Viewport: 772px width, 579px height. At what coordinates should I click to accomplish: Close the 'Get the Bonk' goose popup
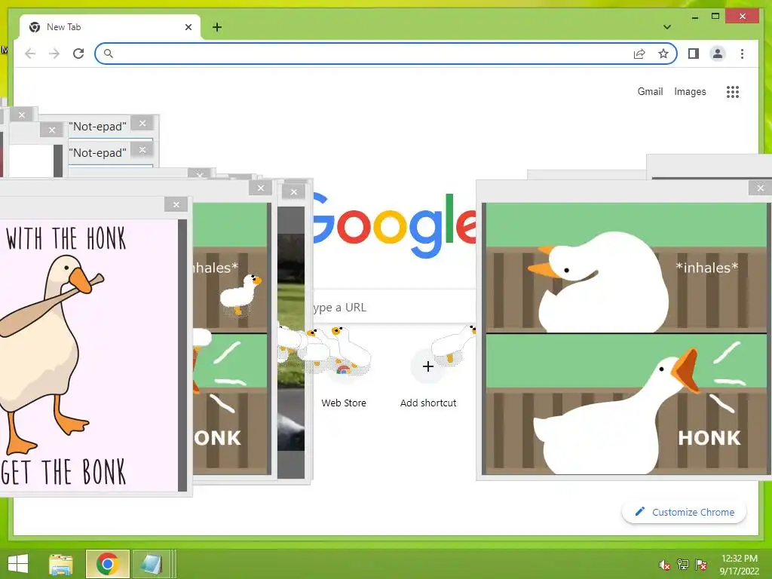[x=176, y=205]
